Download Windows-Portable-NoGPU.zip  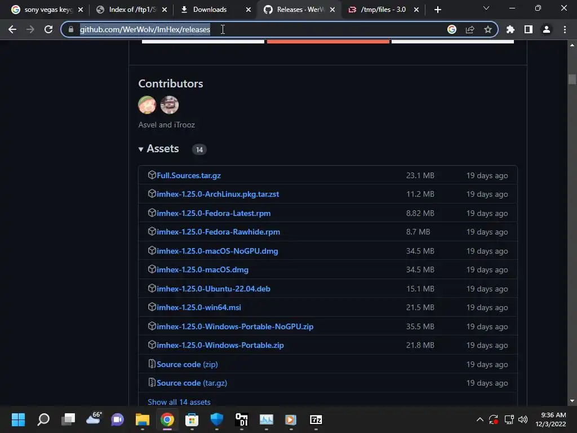[235, 326]
